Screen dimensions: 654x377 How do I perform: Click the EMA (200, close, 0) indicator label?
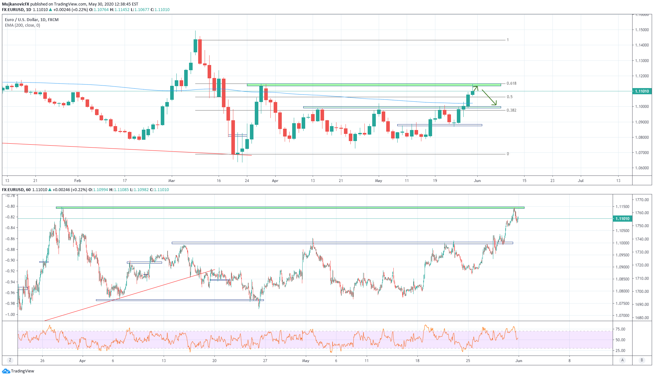[x=22, y=25]
